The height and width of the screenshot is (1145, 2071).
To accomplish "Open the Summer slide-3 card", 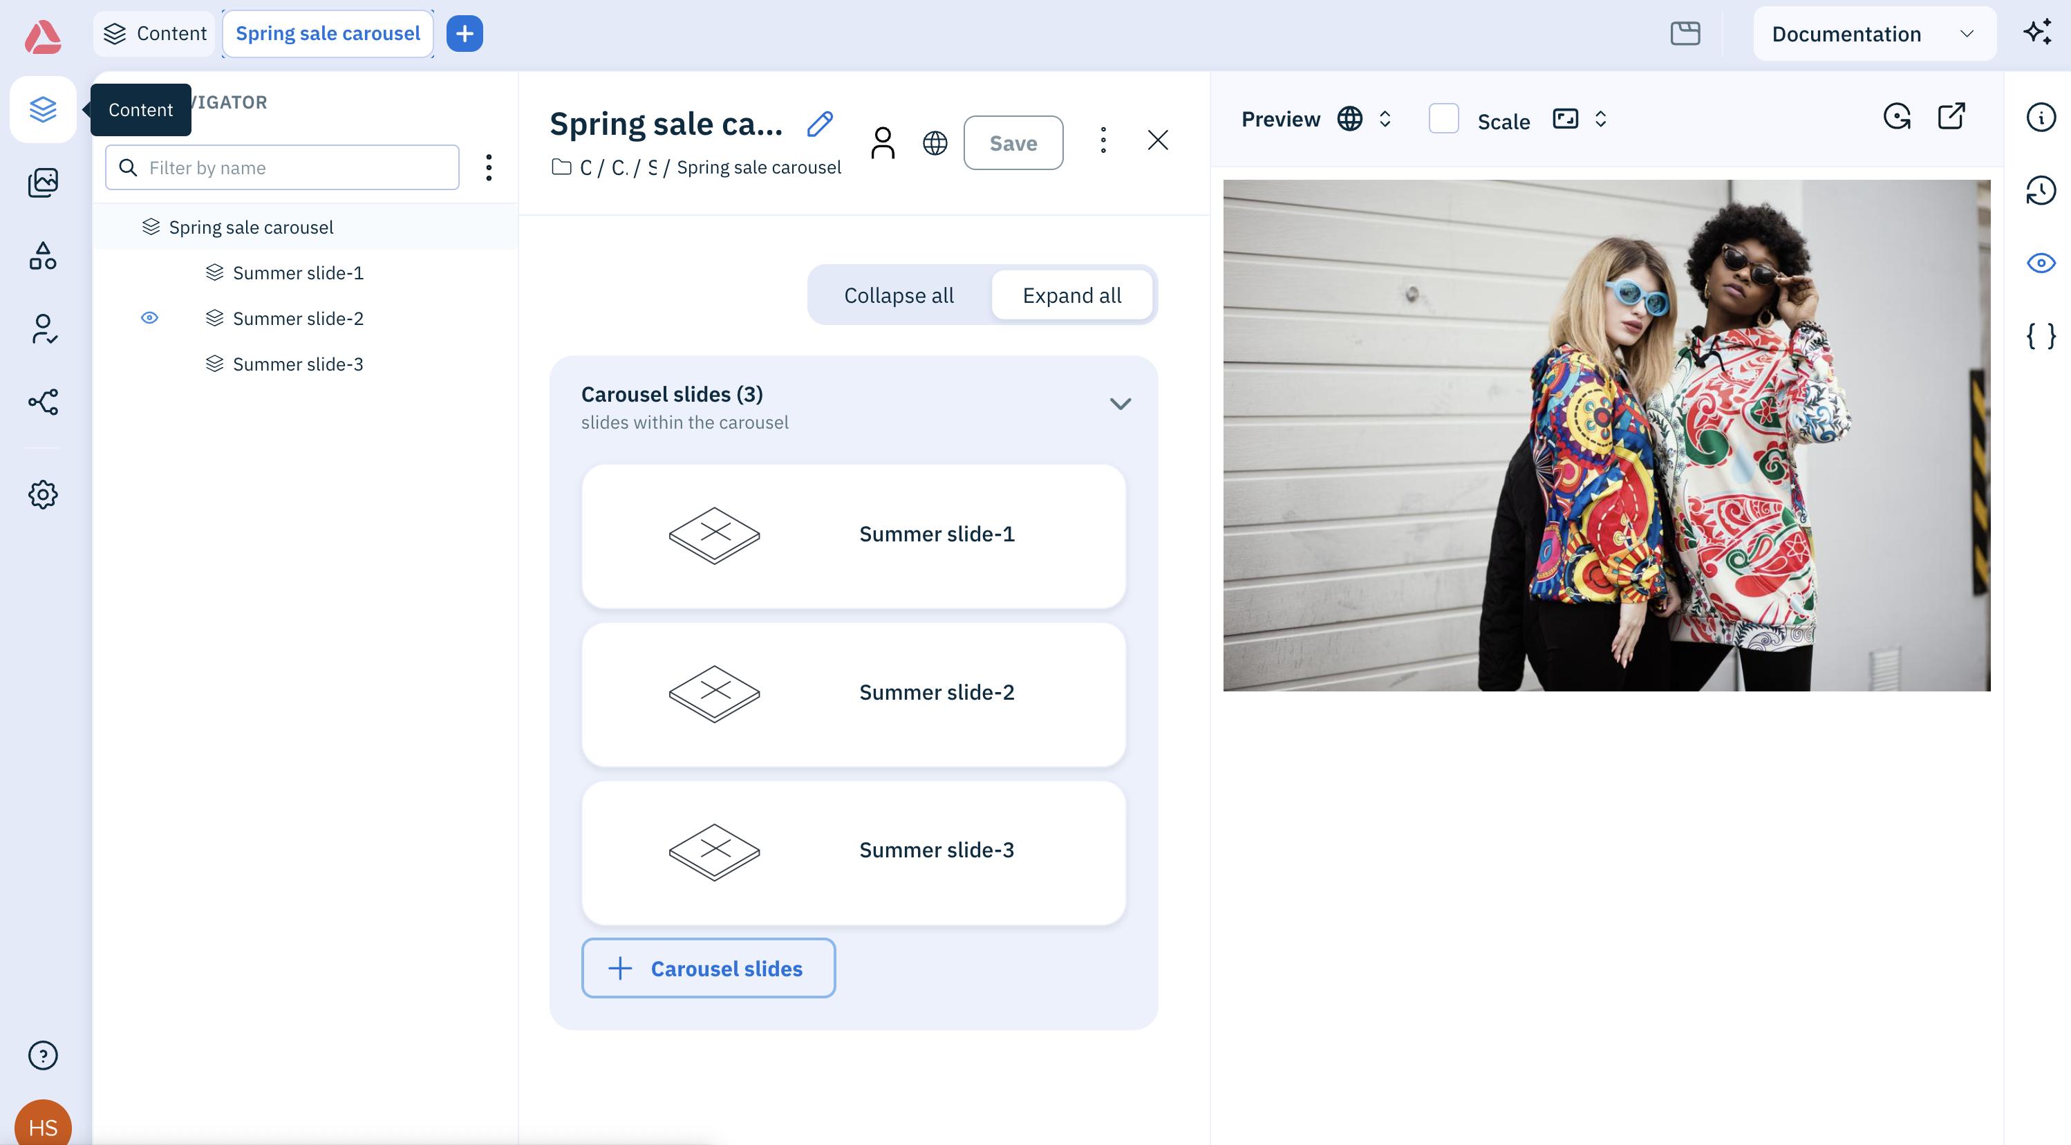I will point(853,852).
